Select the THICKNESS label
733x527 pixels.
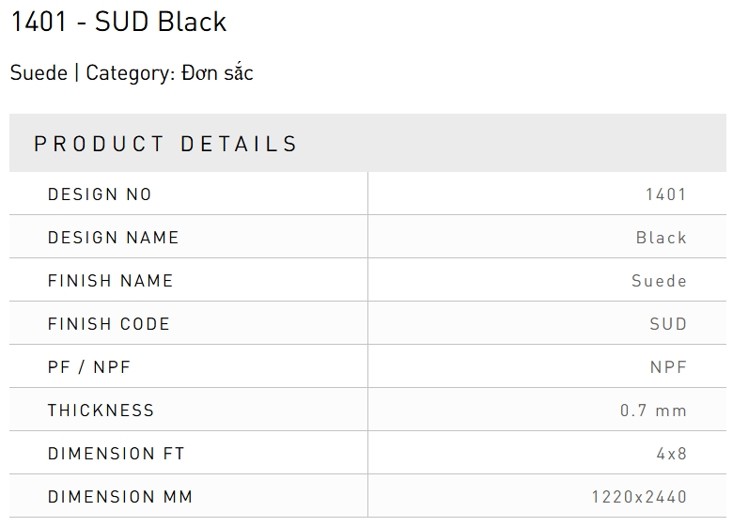point(101,411)
